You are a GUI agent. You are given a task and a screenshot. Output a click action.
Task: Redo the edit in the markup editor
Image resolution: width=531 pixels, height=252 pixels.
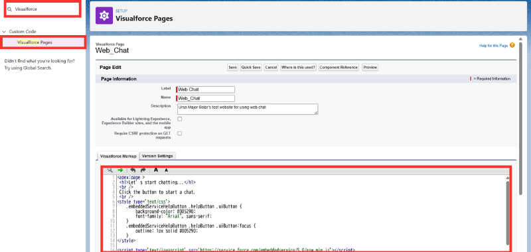[143, 170]
